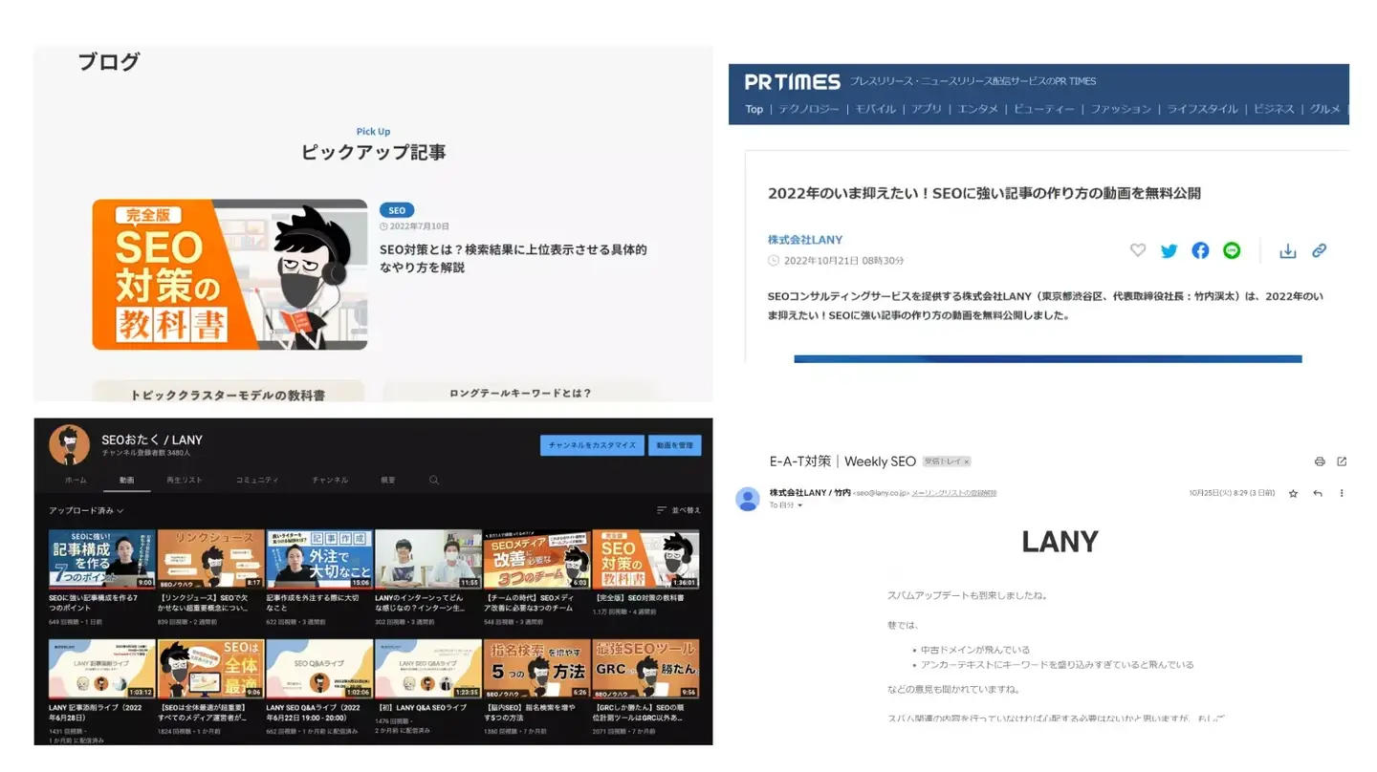
Task: Click the heart like icon on press release
Action: (x=1137, y=250)
